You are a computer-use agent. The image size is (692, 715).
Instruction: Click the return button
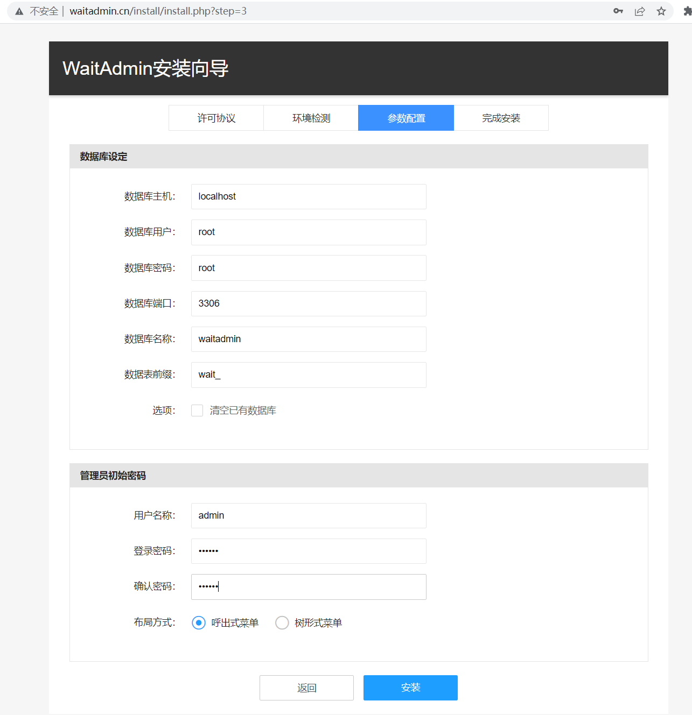(x=306, y=688)
